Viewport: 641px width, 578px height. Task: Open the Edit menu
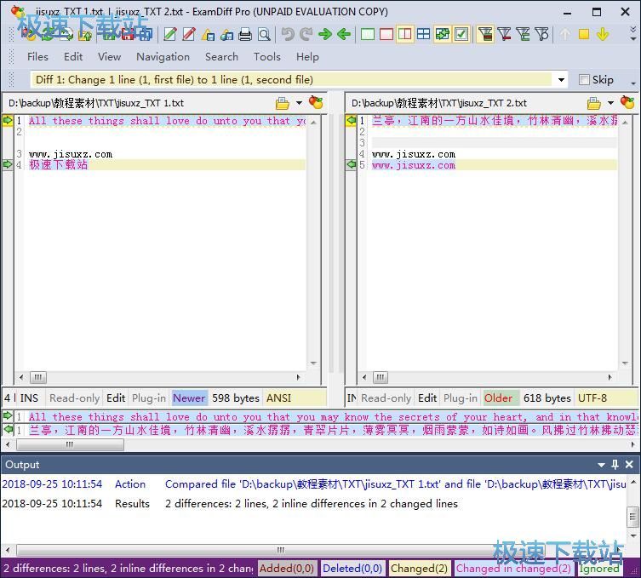(x=73, y=57)
